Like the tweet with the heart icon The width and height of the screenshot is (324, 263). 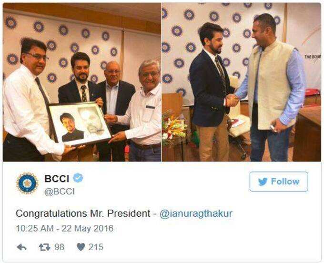[x=81, y=247]
